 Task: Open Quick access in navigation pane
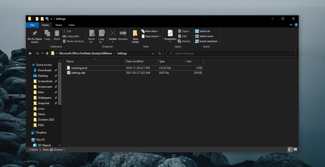point(44,65)
